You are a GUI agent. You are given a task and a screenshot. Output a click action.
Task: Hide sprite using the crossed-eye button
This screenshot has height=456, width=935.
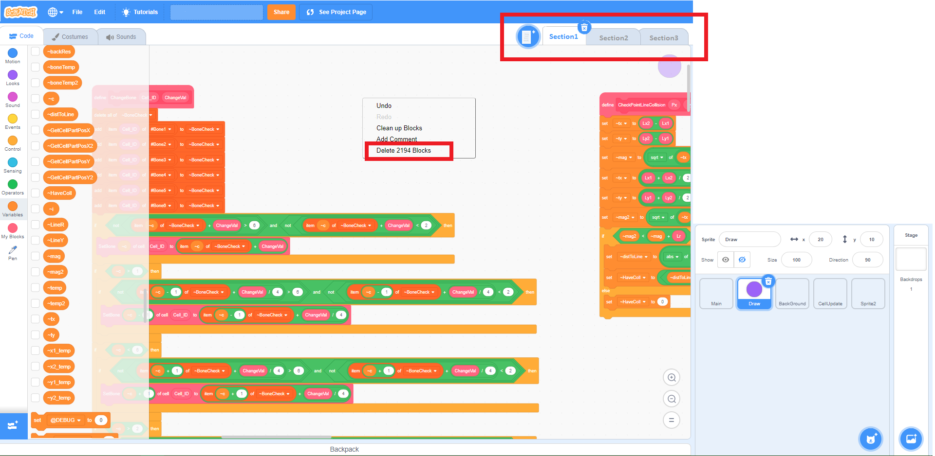point(742,260)
